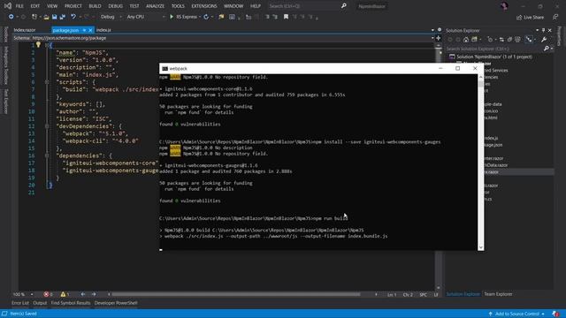Switch to Solution Explorer bottom tab
Image resolution: width=566 pixels, height=318 pixels.
(463, 294)
